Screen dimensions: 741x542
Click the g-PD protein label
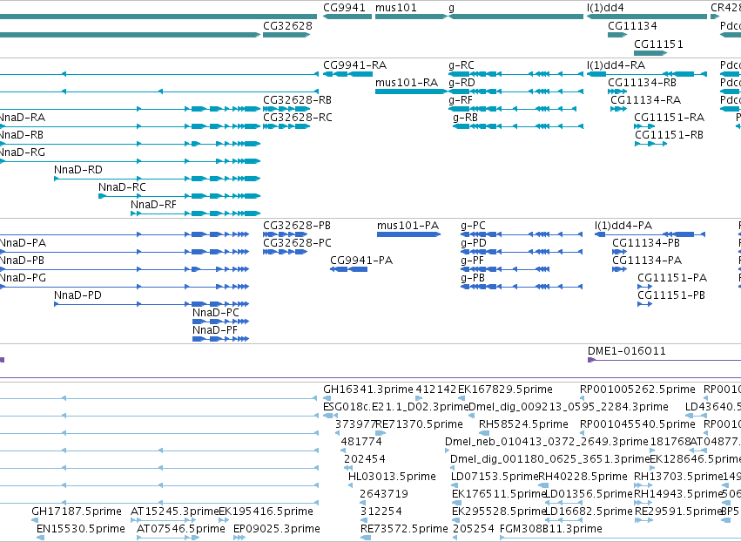(x=474, y=243)
